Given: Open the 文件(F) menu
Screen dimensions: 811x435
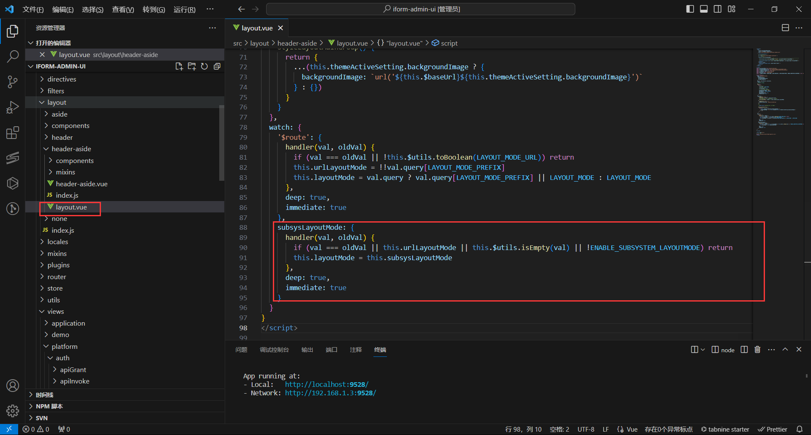Looking at the screenshot, I should coord(33,9).
